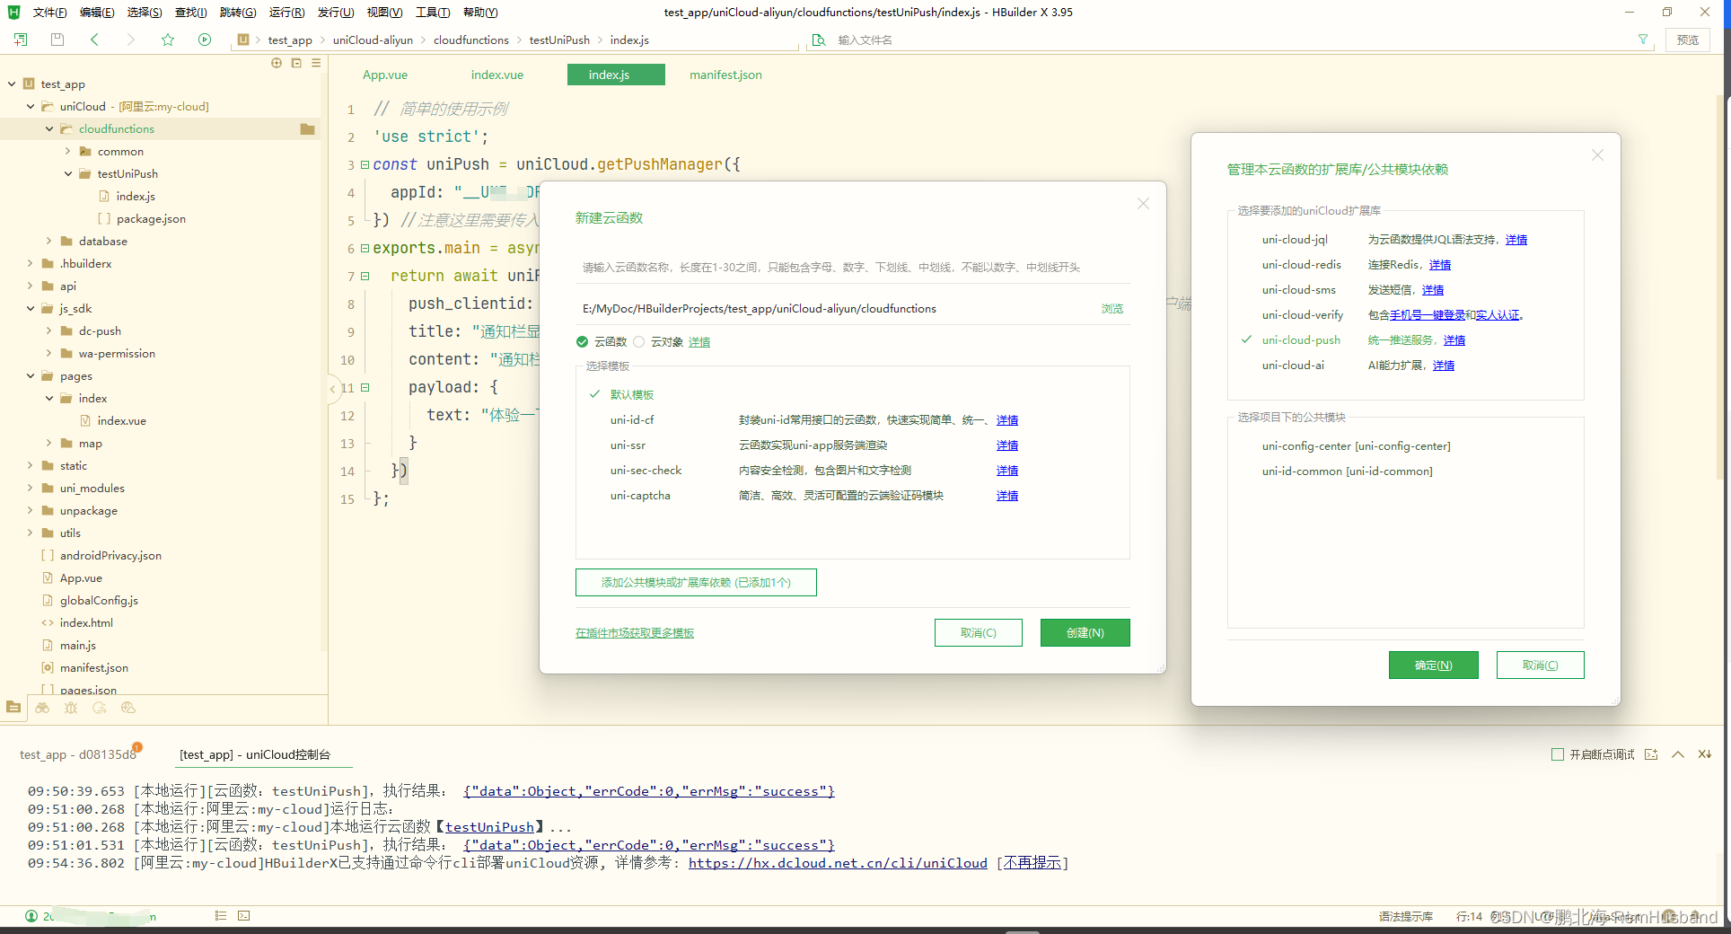Click the 创建(N) button

(1085, 632)
